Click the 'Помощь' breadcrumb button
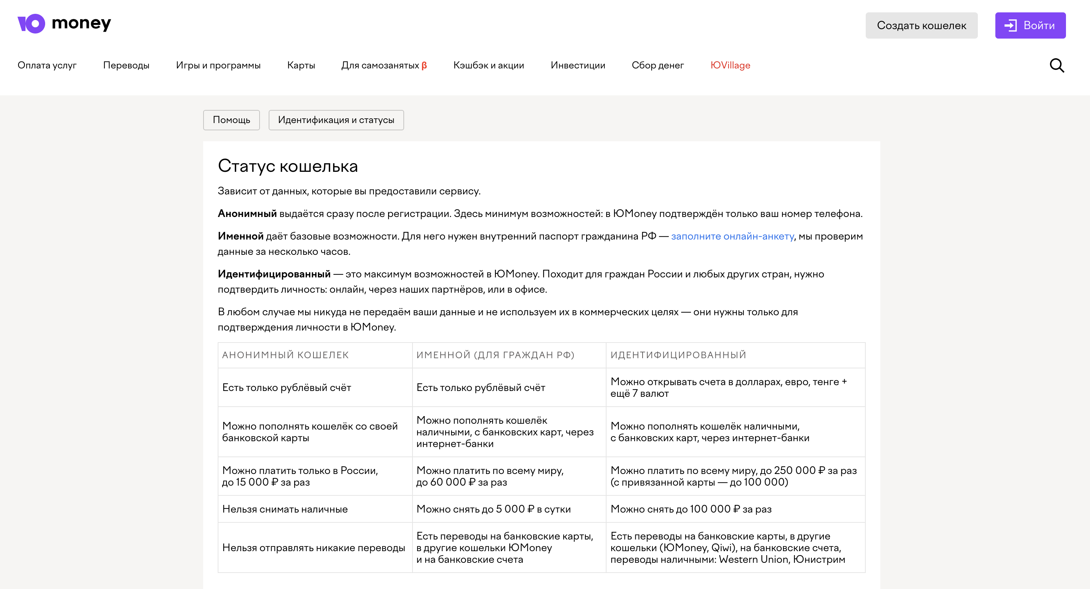The width and height of the screenshot is (1090, 589). click(231, 120)
